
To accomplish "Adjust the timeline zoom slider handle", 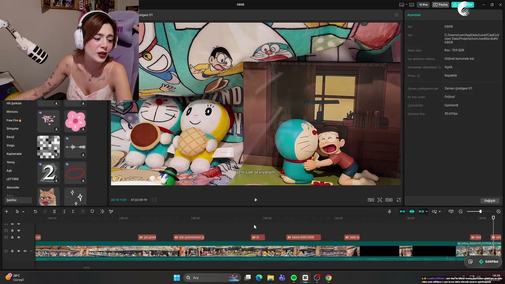I will (480, 211).
